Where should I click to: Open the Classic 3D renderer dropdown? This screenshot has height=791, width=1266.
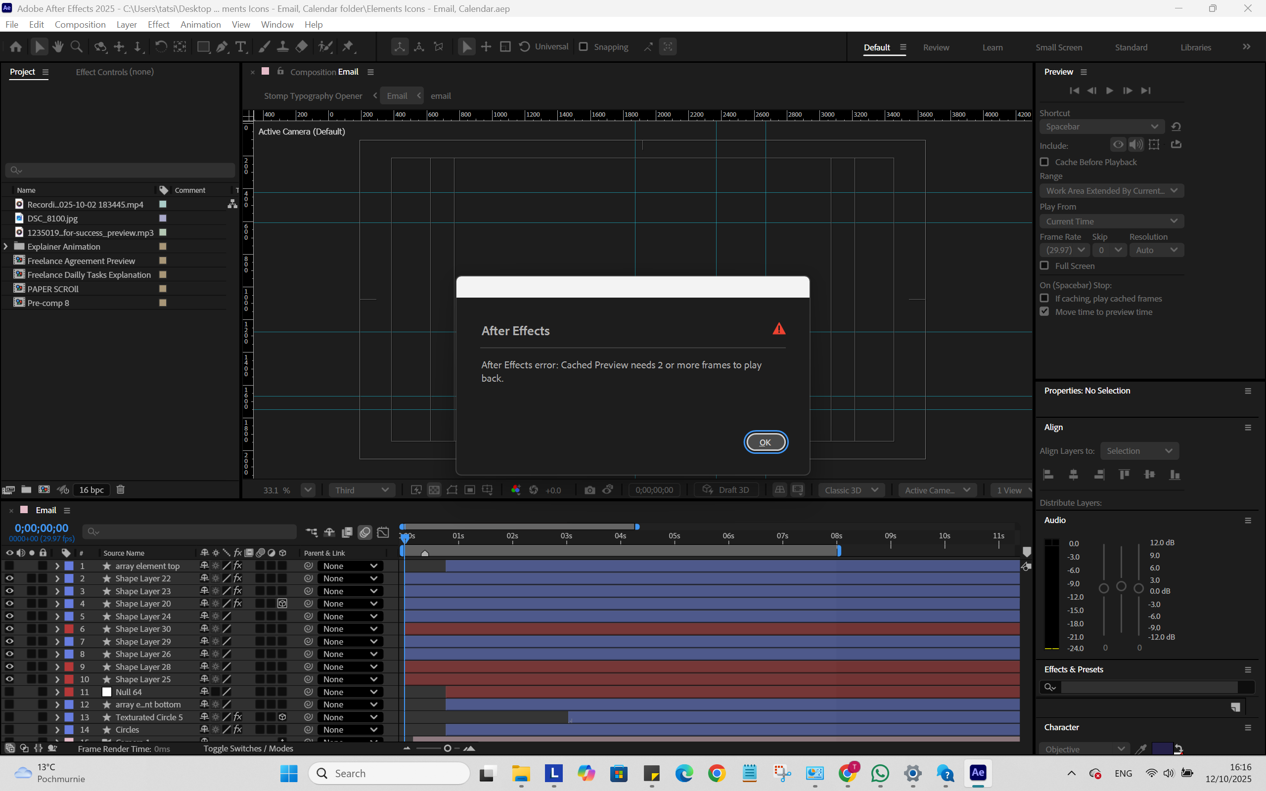(x=851, y=490)
